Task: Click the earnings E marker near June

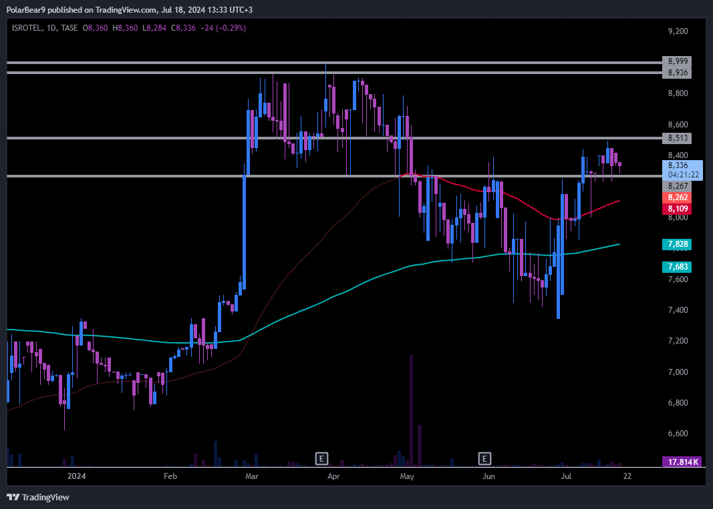Action: point(484,458)
